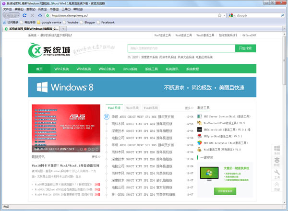288x211 pixels.
Task: Click the floating sidebar 系统 Windows icon
Action: (277, 150)
